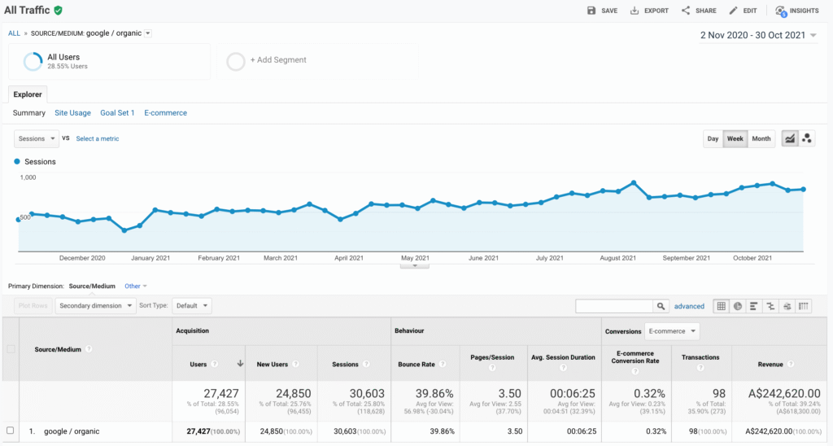
Task: Select the data table grid view
Action: [x=721, y=306]
